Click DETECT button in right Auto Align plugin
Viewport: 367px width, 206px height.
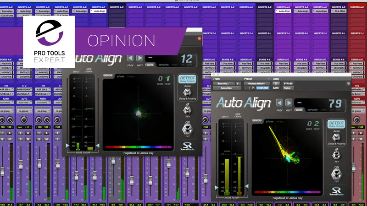pyautogui.click(x=336, y=124)
